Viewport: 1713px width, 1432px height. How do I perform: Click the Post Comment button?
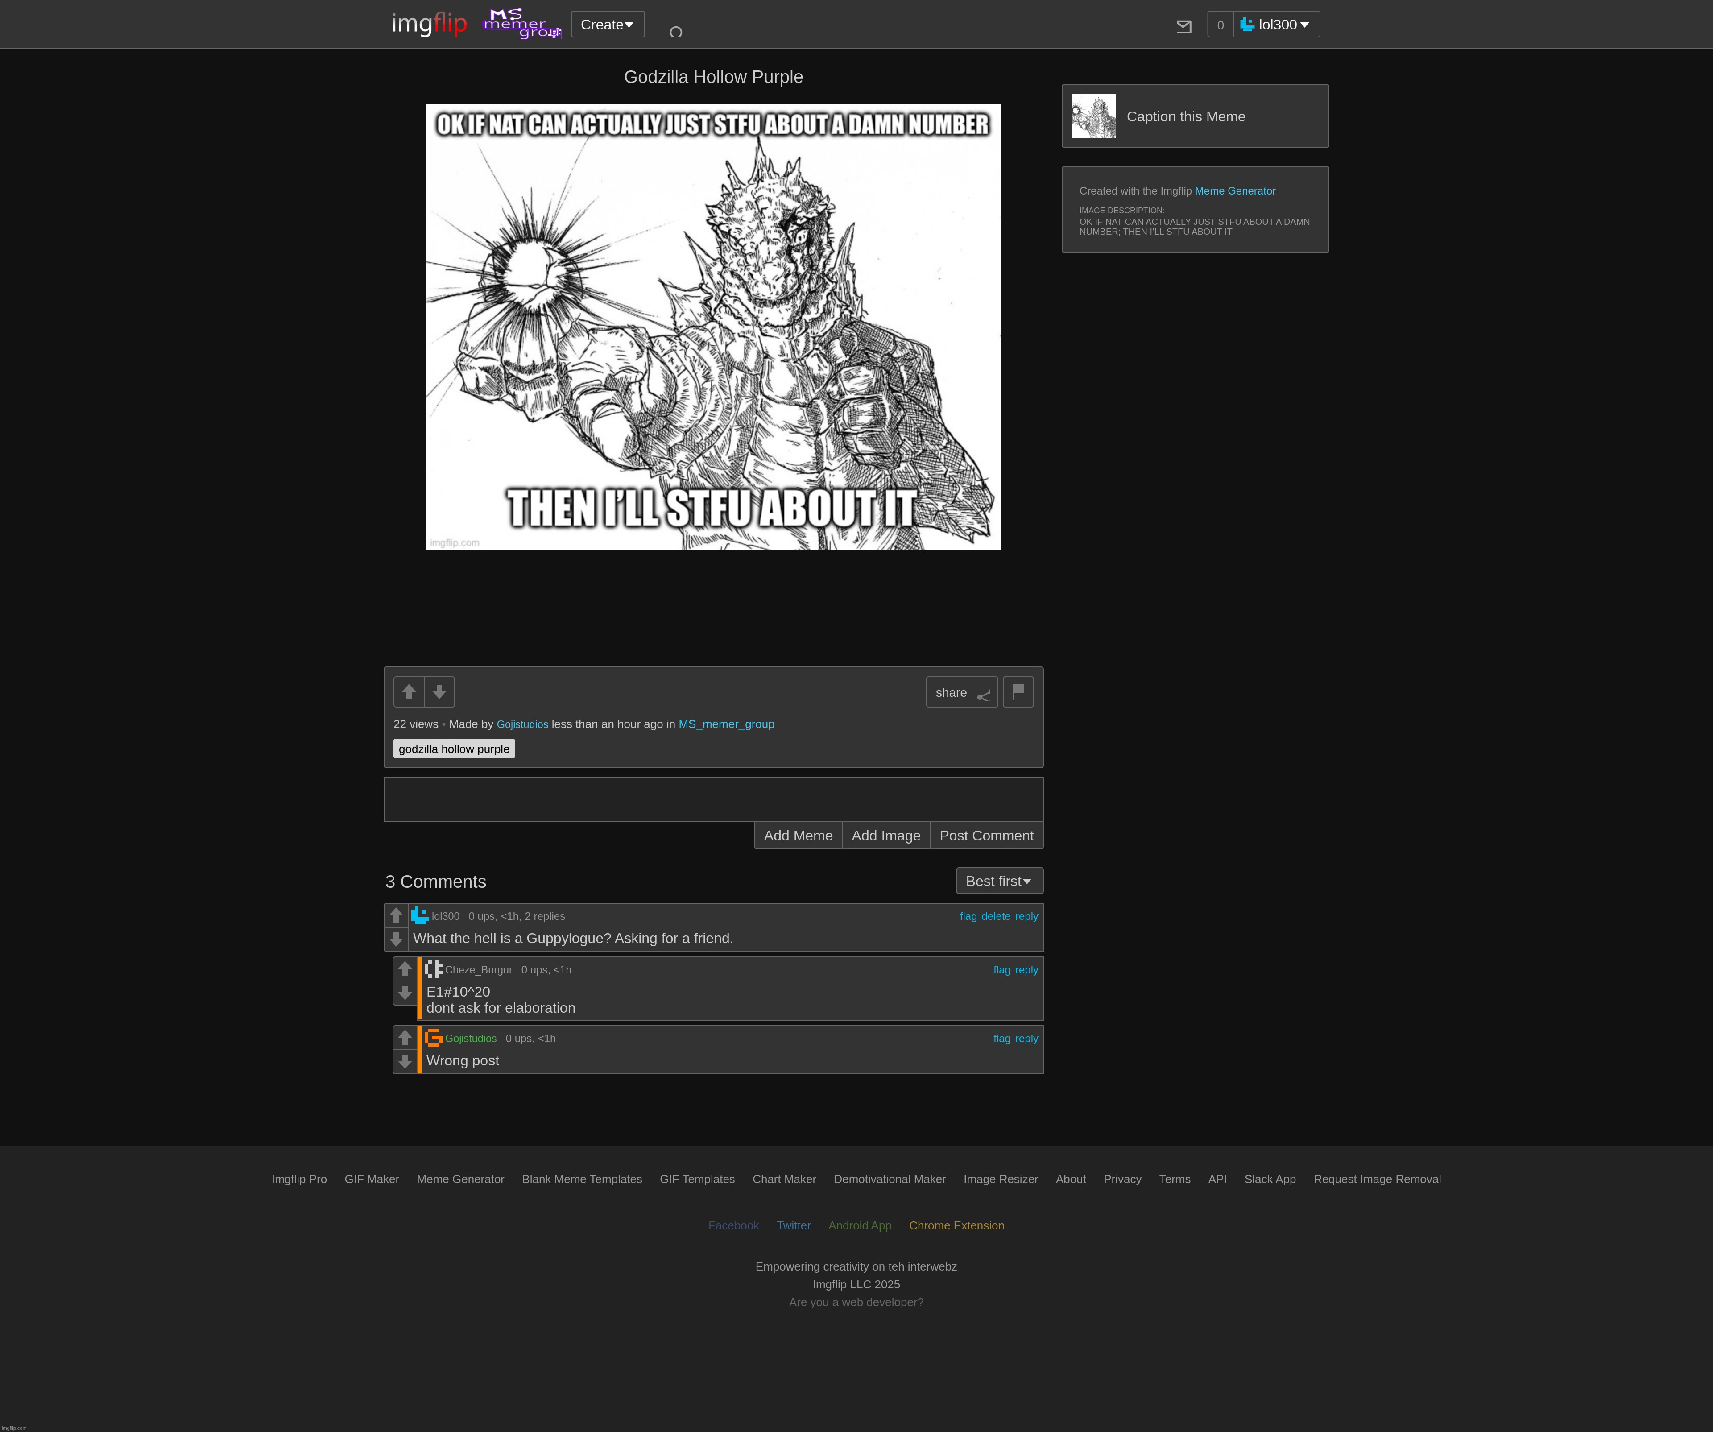(986, 836)
